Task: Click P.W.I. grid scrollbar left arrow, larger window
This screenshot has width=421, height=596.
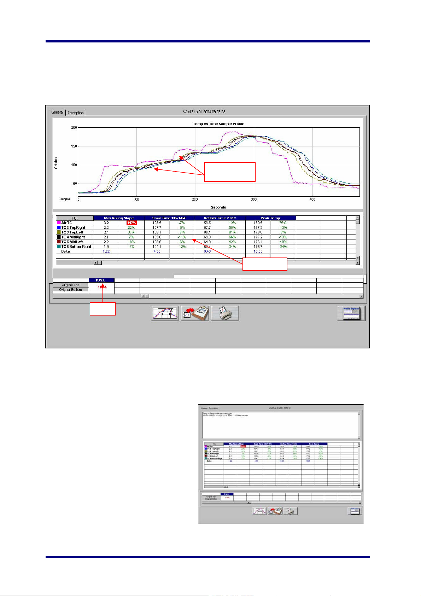Action: click(x=143, y=296)
